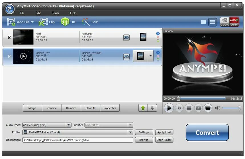Click the Clear All button
This screenshot has width=245, height=159.
(91, 108)
